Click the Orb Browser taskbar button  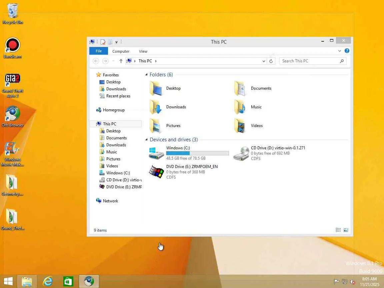click(89, 281)
